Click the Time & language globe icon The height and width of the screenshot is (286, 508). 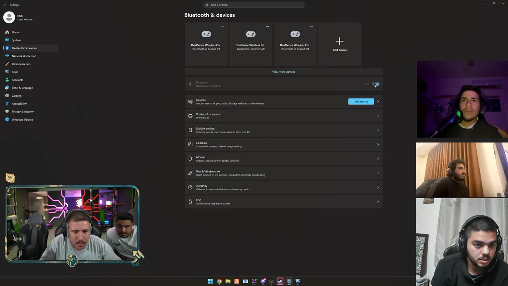pyautogui.click(x=7, y=88)
